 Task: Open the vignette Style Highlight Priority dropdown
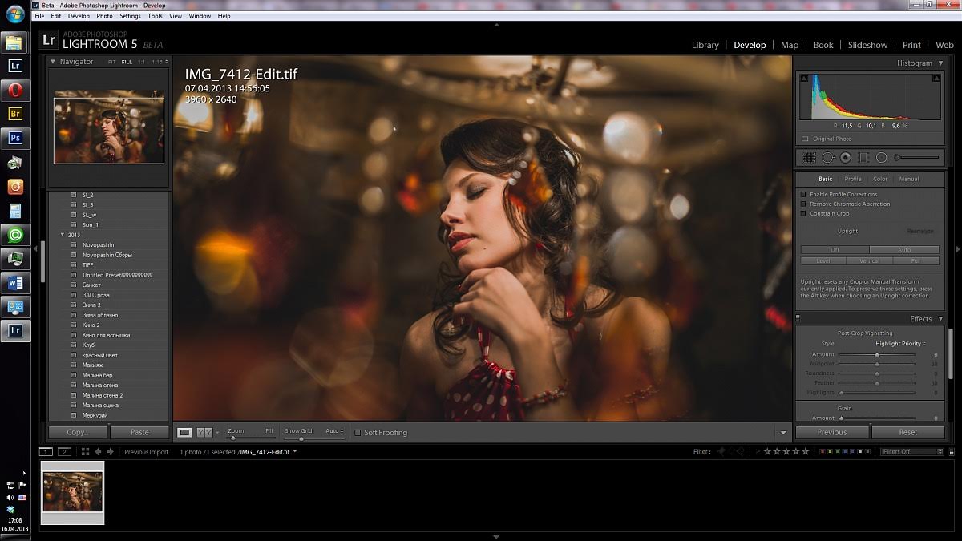point(900,344)
